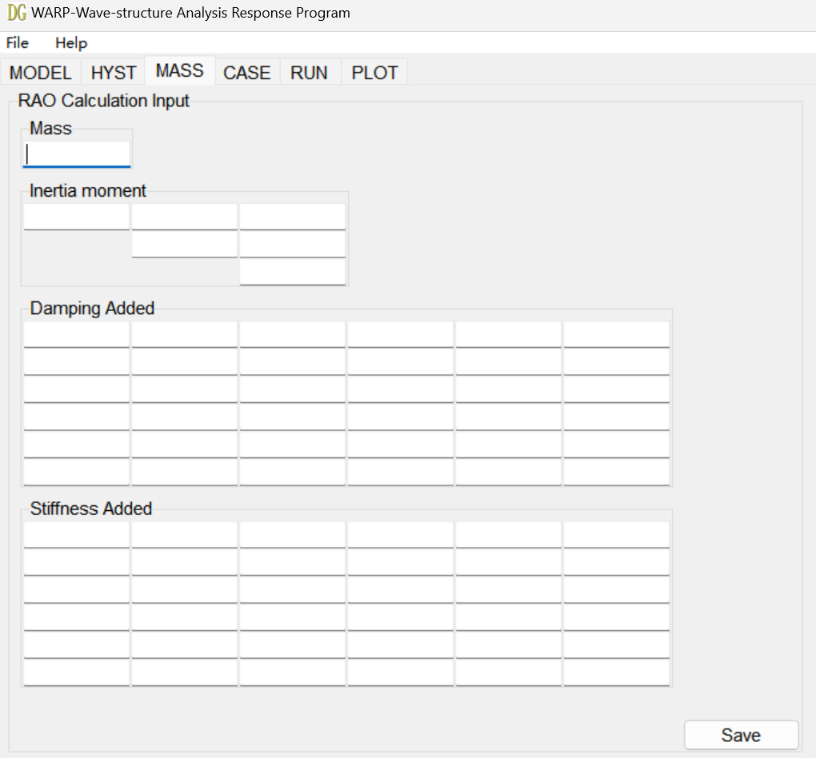Open the CASE tab
This screenshot has height=758, width=816.
[246, 72]
